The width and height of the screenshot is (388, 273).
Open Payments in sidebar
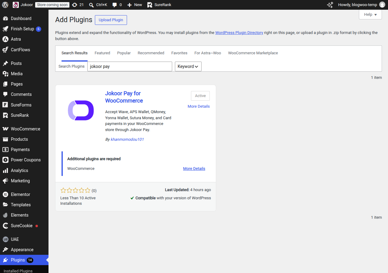(x=24, y=150)
